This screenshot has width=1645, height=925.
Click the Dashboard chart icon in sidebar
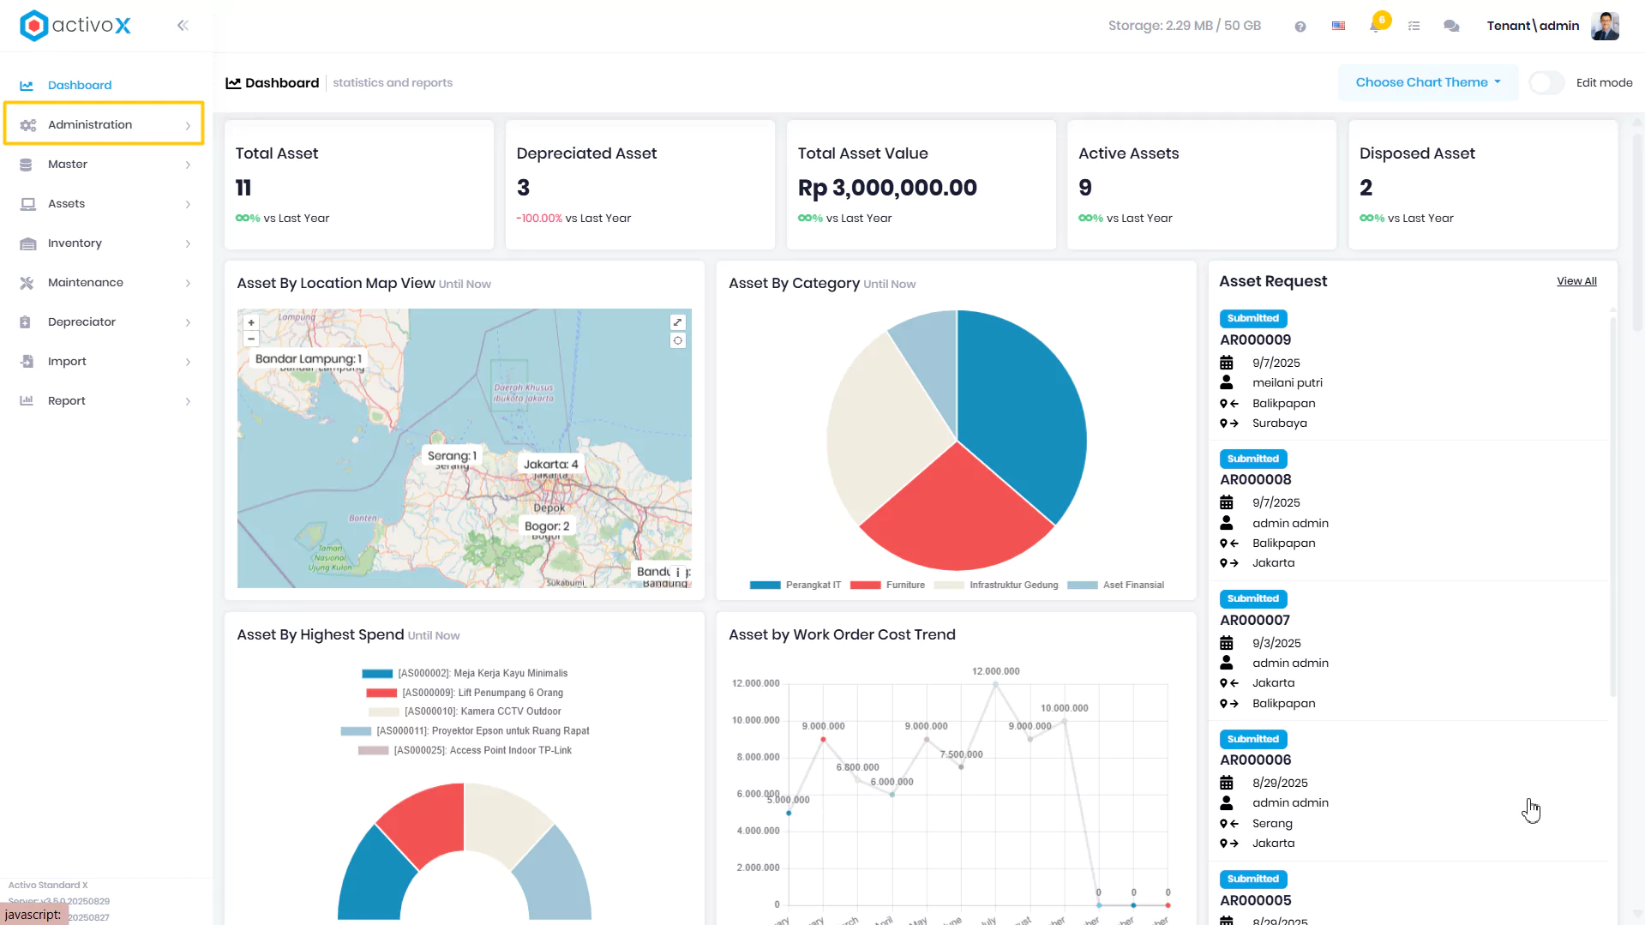coord(27,86)
